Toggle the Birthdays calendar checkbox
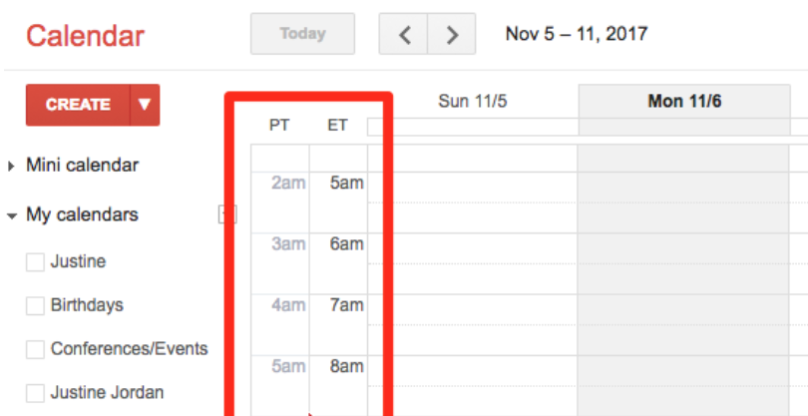Viewport: 808px width, 416px height. click(x=35, y=306)
